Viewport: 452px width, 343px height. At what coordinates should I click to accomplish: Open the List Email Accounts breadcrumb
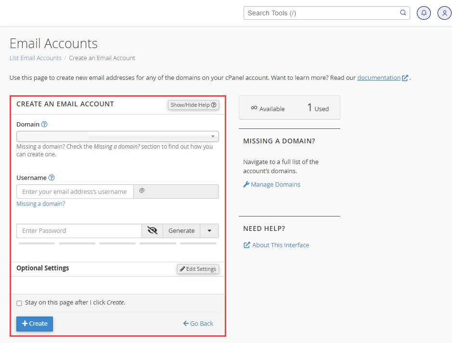(x=35, y=58)
